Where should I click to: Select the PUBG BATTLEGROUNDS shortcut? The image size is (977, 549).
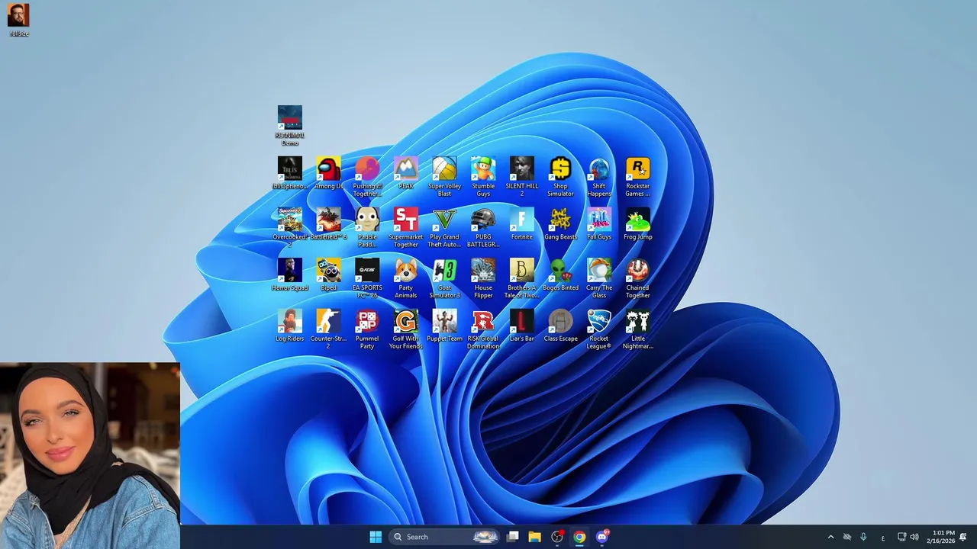483,227
